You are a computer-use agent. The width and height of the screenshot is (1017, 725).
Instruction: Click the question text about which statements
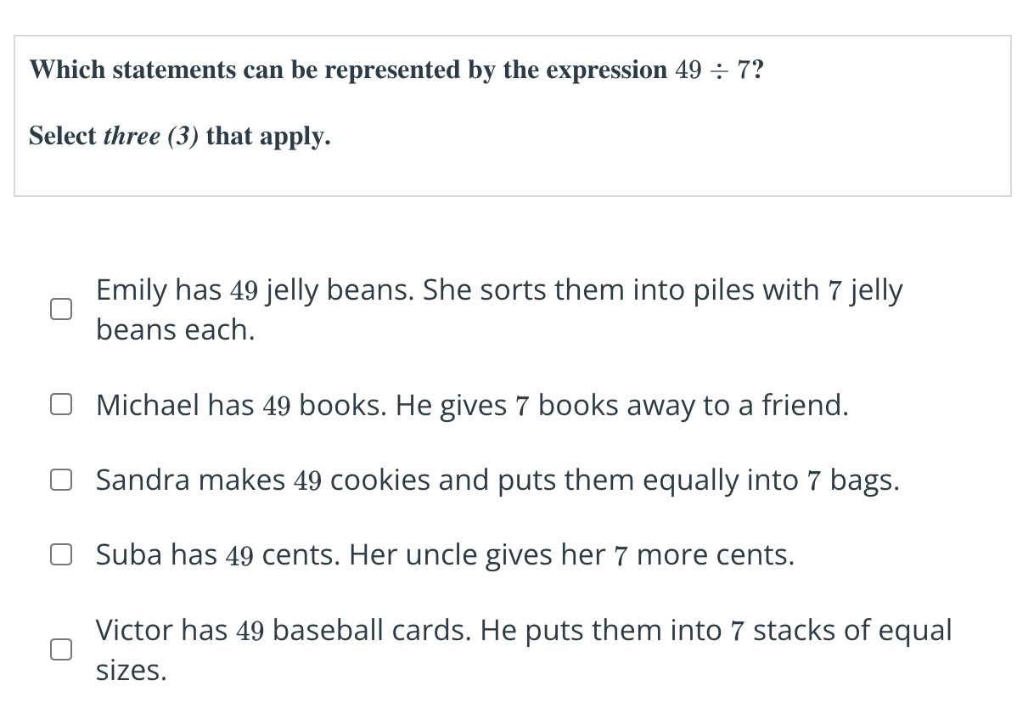click(x=348, y=70)
